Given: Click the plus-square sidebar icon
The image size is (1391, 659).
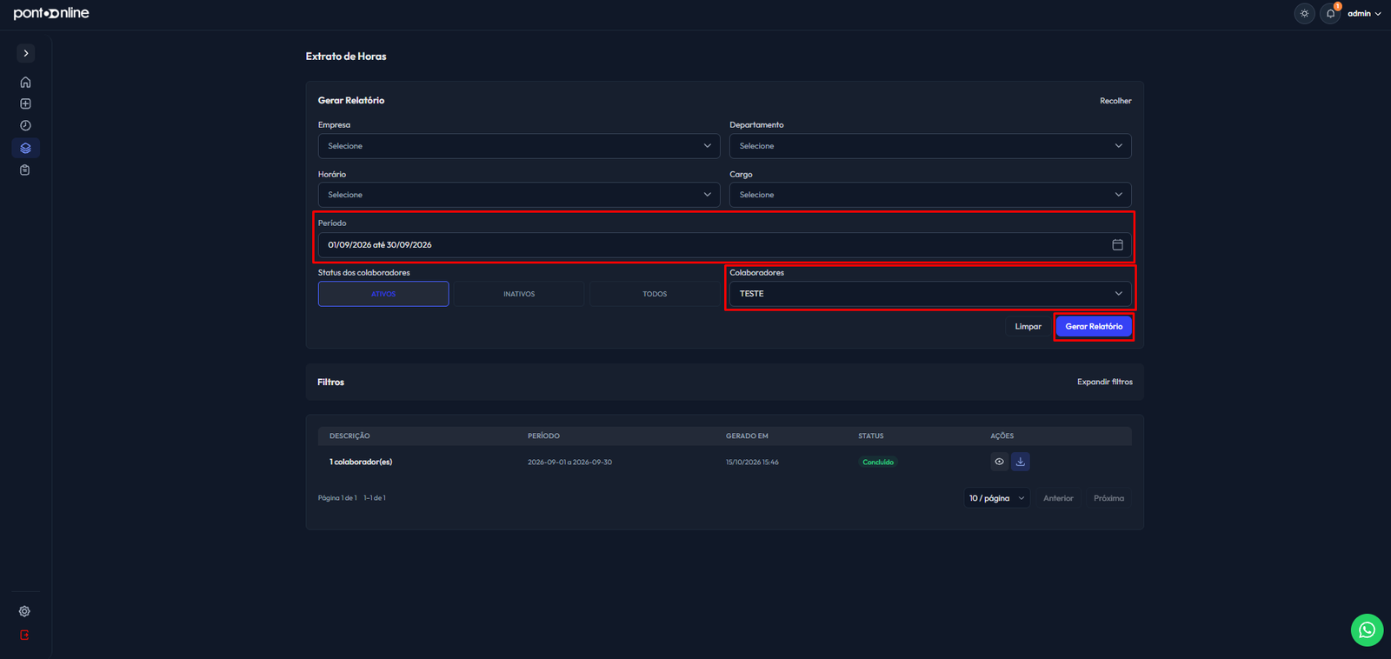Looking at the screenshot, I should (25, 103).
